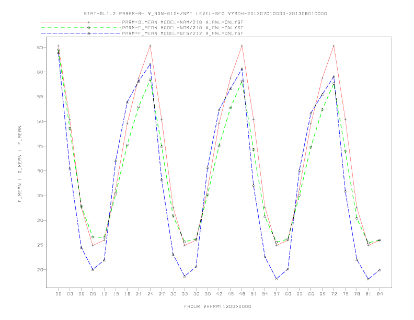Click the x-axis tick label 30
414x320 pixels.
[173, 294]
